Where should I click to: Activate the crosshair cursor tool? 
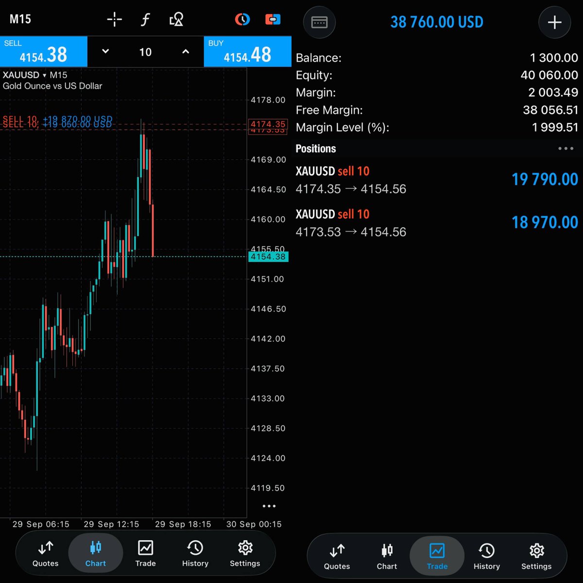115,19
